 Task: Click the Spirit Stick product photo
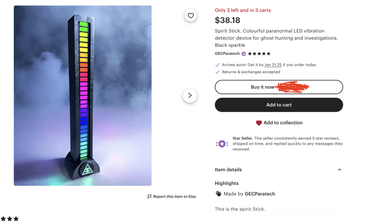coord(82,95)
